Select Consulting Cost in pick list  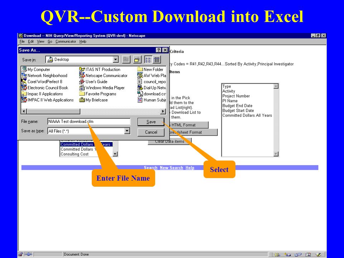(75, 154)
